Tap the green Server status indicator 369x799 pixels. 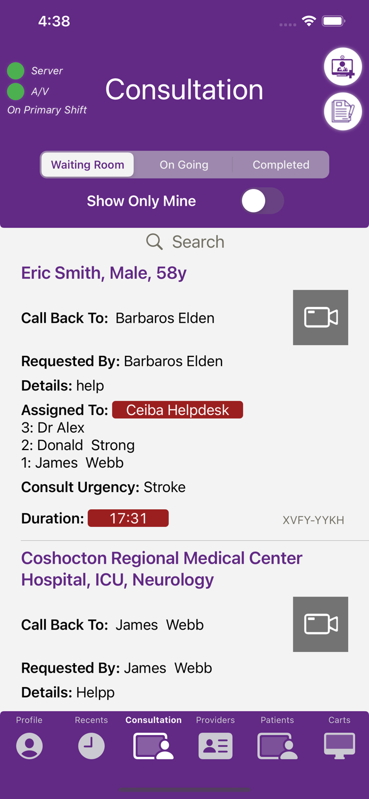[15, 70]
